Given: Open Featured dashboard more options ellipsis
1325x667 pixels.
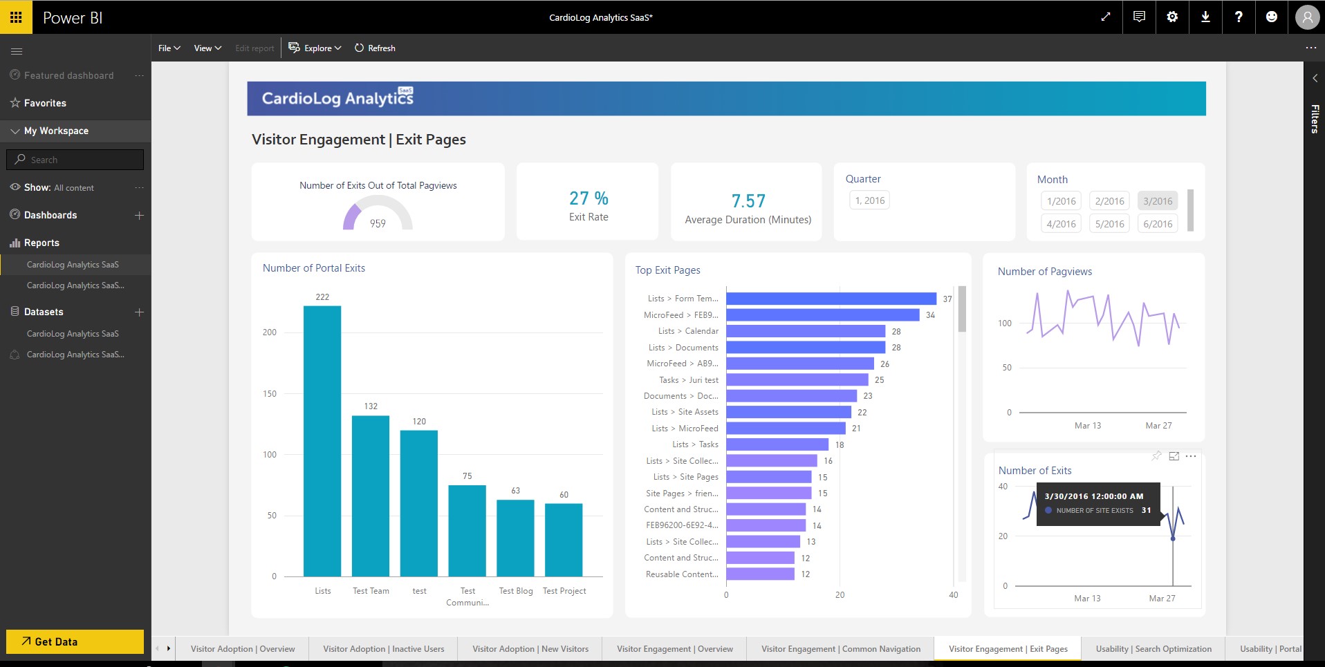Looking at the screenshot, I should coord(139,75).
